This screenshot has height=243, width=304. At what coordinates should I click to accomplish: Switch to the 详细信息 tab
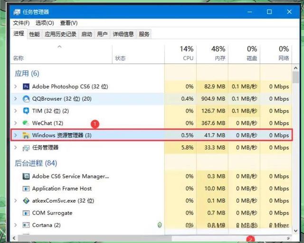[x=123, y=34]
